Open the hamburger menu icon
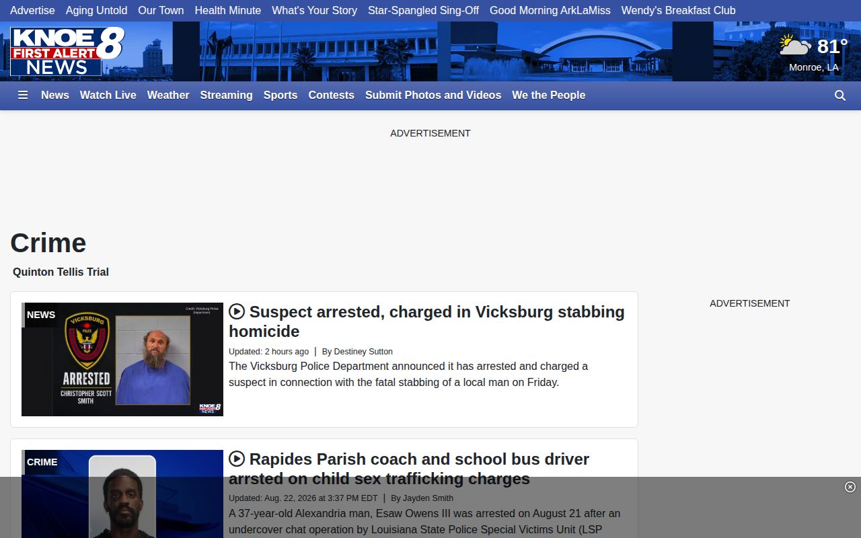This screenshot has width=861, height=538. click(x=23, y=95)
